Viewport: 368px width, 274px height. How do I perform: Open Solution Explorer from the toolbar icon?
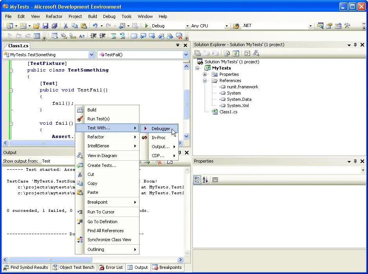(x=320, y=26)
